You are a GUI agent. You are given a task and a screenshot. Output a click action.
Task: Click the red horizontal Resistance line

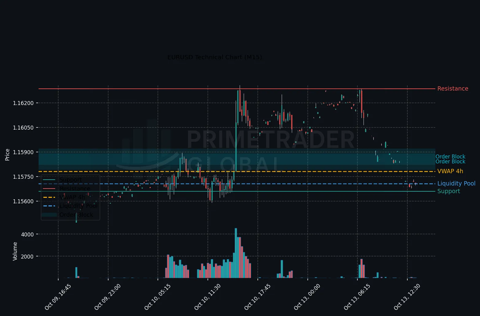click(237, 89)
